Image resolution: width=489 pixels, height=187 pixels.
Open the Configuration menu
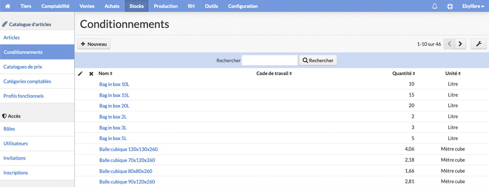coord(243,6)
